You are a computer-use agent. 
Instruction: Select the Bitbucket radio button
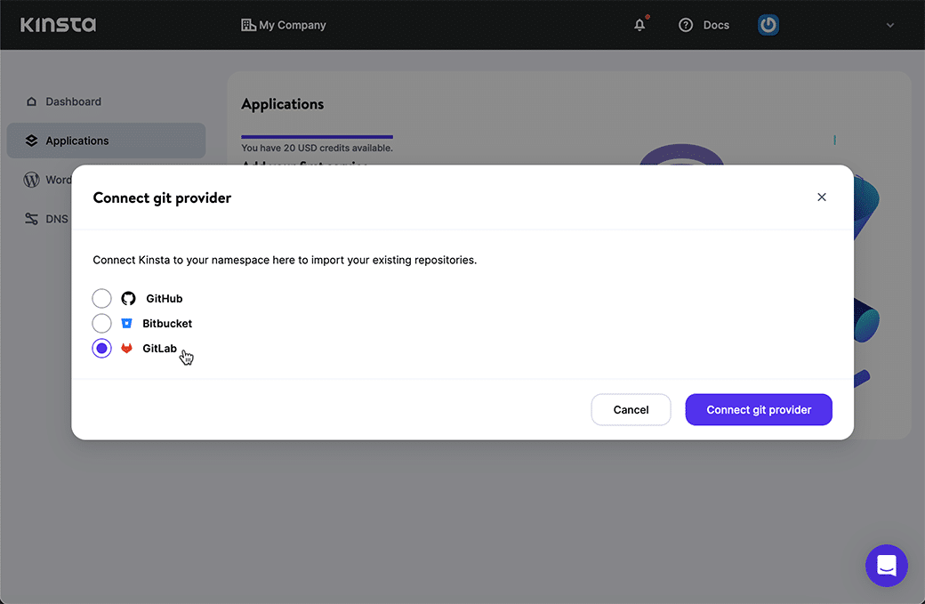(102, 324)
